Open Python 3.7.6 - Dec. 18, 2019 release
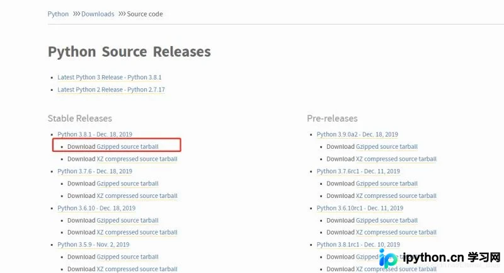Viewport: 504px width, 273px height. coord(95,171)
